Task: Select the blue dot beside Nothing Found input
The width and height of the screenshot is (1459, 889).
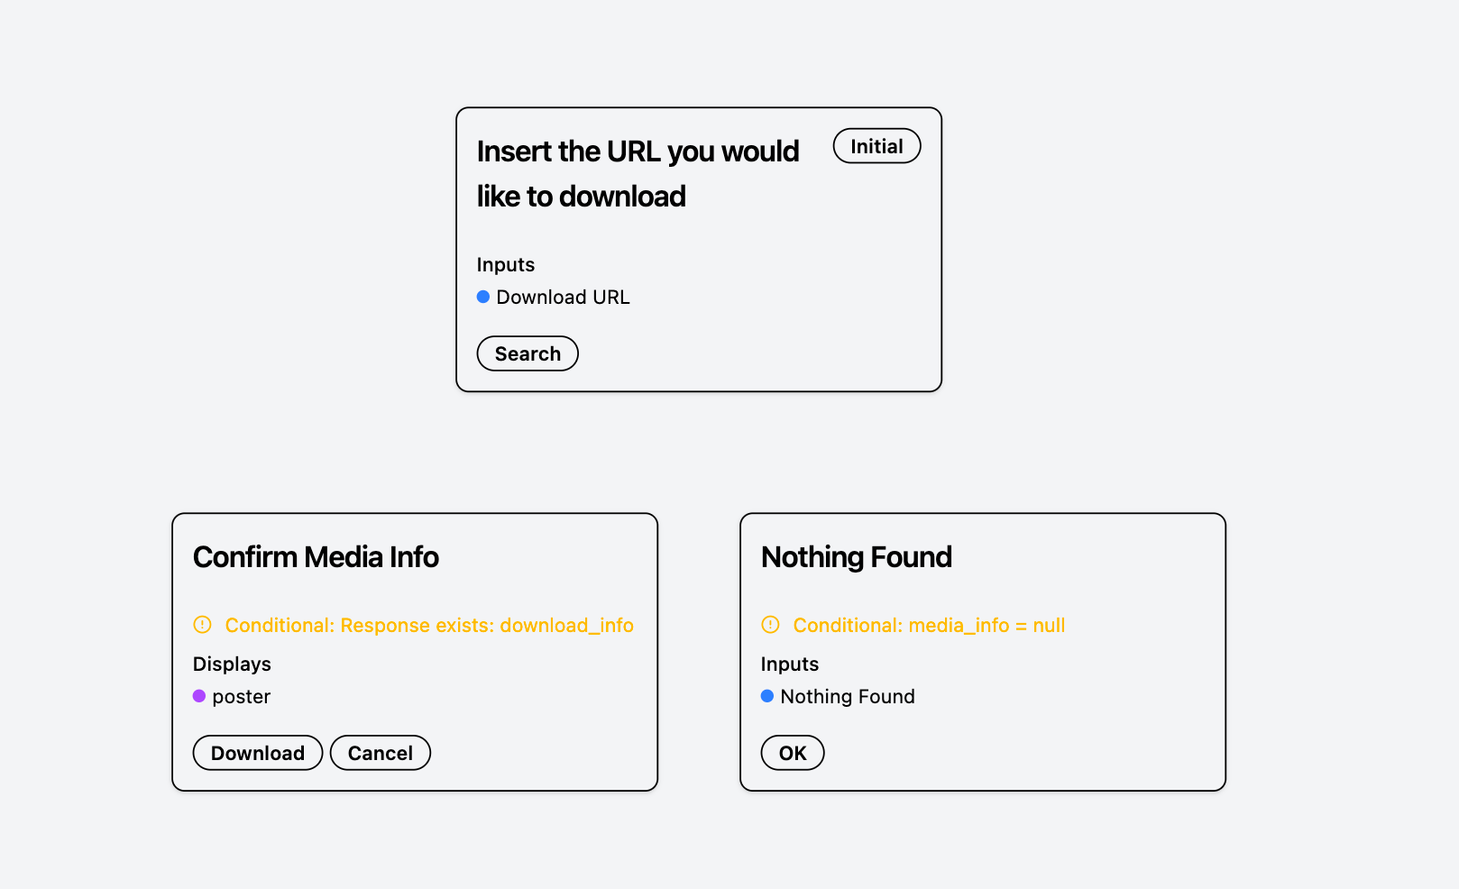Action: click(767, 696)
